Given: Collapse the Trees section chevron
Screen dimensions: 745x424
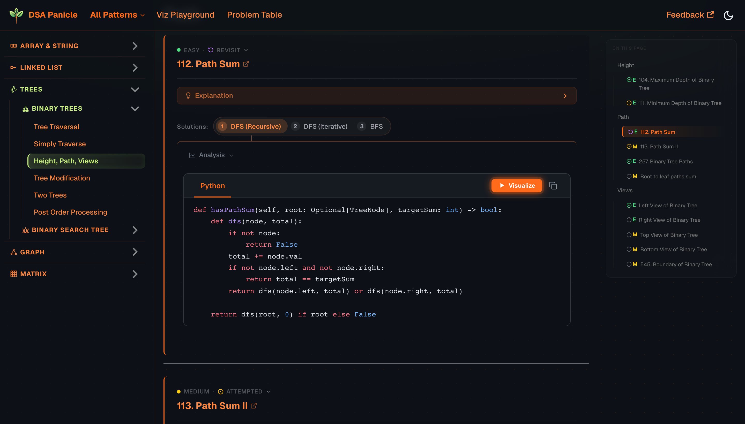Looking at the screenshot, I should (135, 89).
